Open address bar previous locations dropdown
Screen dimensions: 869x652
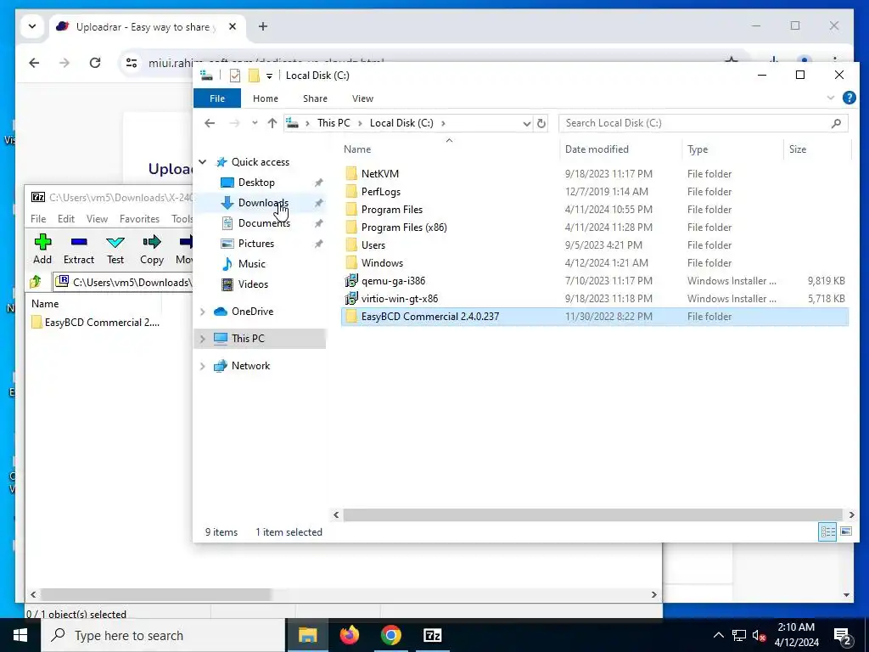(x=526, y=124)
